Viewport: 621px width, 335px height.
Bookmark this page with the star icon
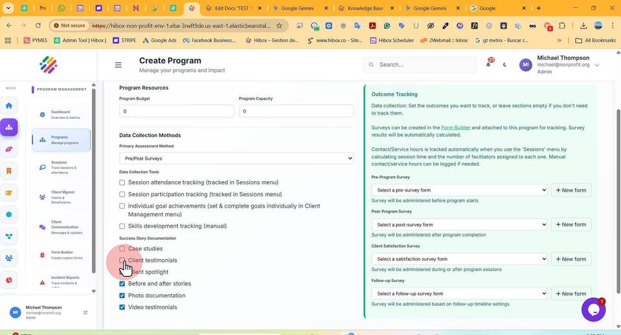click(x=279, y=26)
